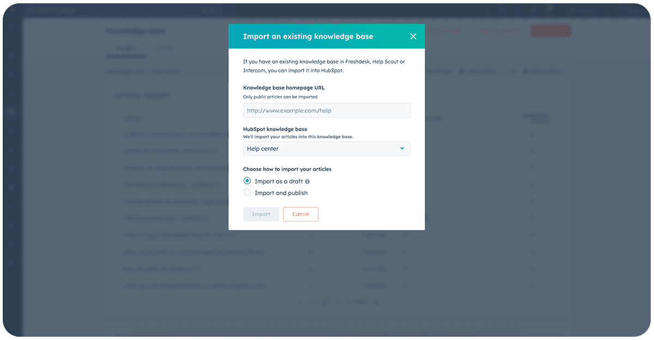
Task: Click the Knowledge base homepage URL field
Action: (x=326, y=110)
